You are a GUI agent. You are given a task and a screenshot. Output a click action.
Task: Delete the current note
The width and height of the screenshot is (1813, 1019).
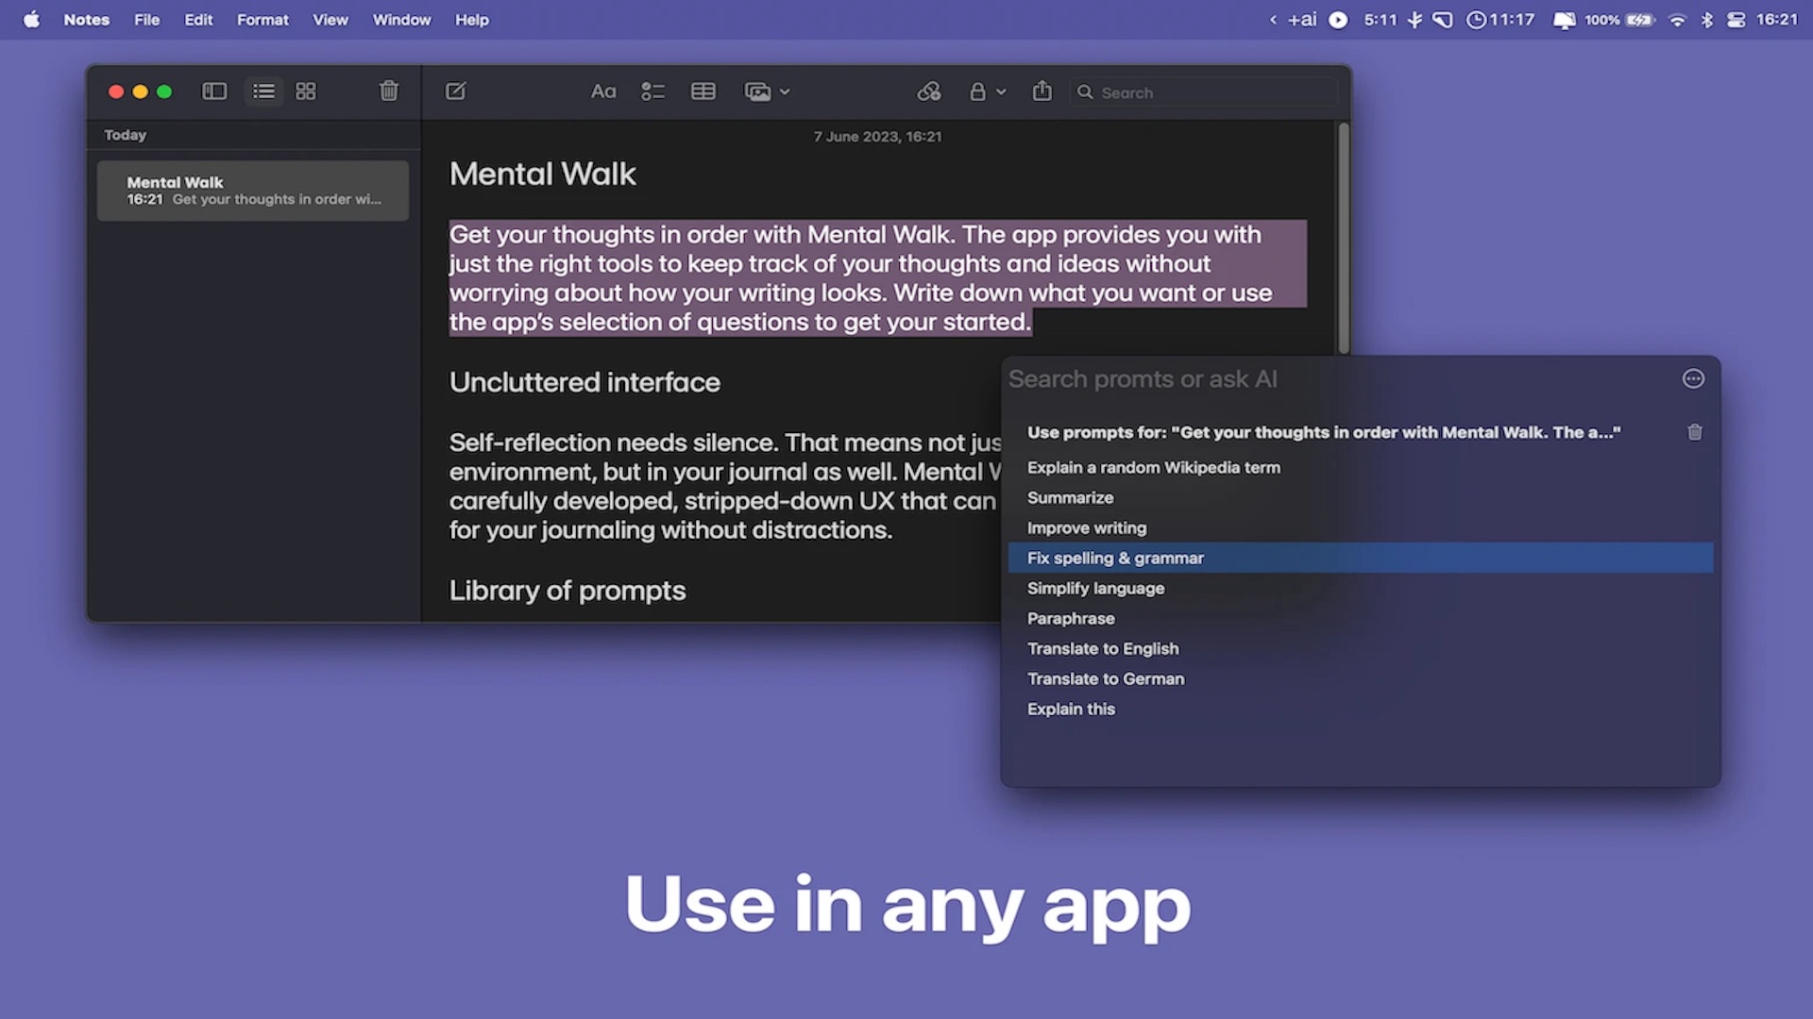388,91
